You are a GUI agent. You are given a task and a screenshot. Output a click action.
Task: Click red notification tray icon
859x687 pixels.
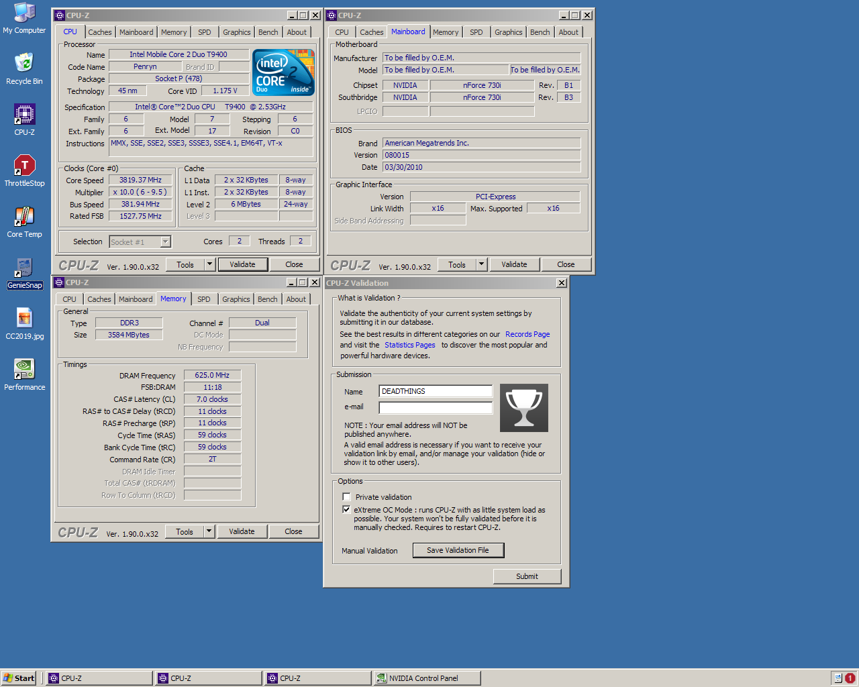pos(850,678)
